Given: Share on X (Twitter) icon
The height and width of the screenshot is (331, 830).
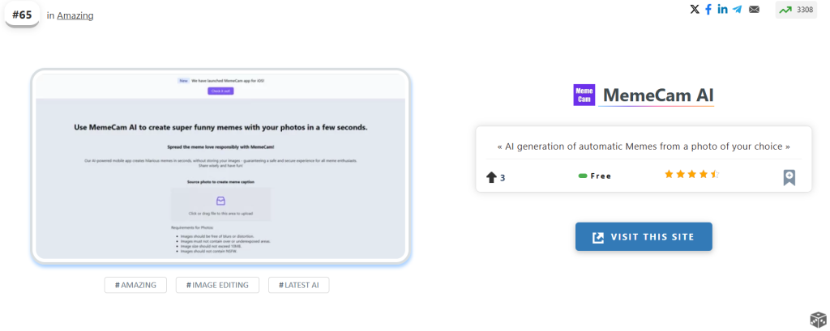Looking at the screenshot, I should click(x=694, y=10).
